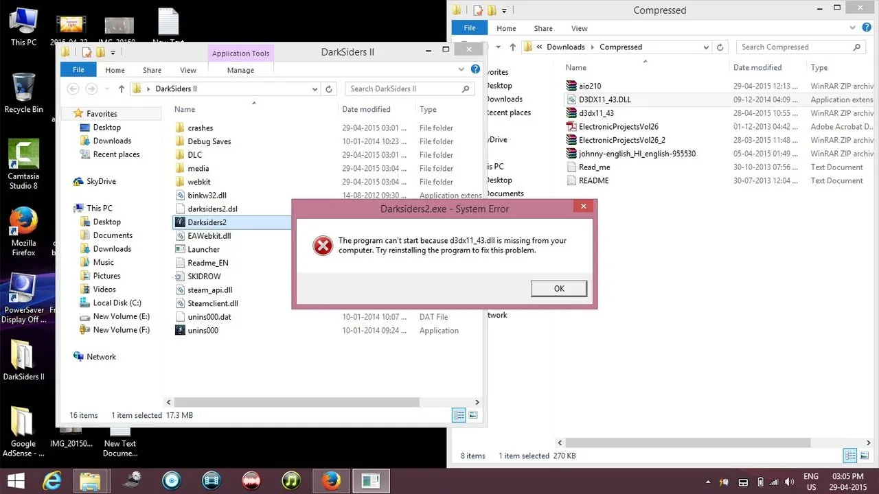Click the red waveform taskbar icon

pyautogui.click(x=251, y=480)
